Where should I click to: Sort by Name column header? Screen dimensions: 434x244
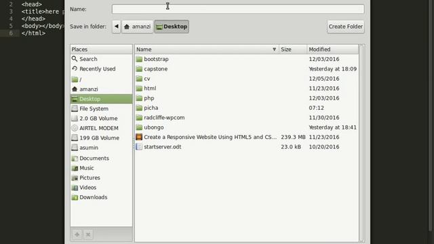click(206, 49)
